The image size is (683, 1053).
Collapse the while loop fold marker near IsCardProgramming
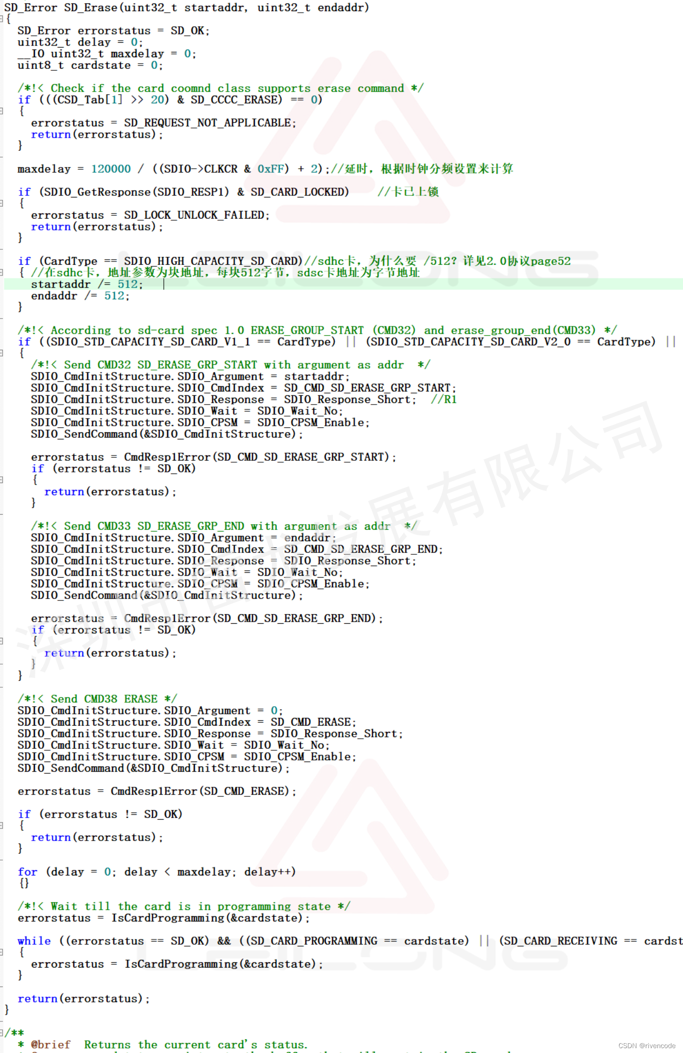2,952
